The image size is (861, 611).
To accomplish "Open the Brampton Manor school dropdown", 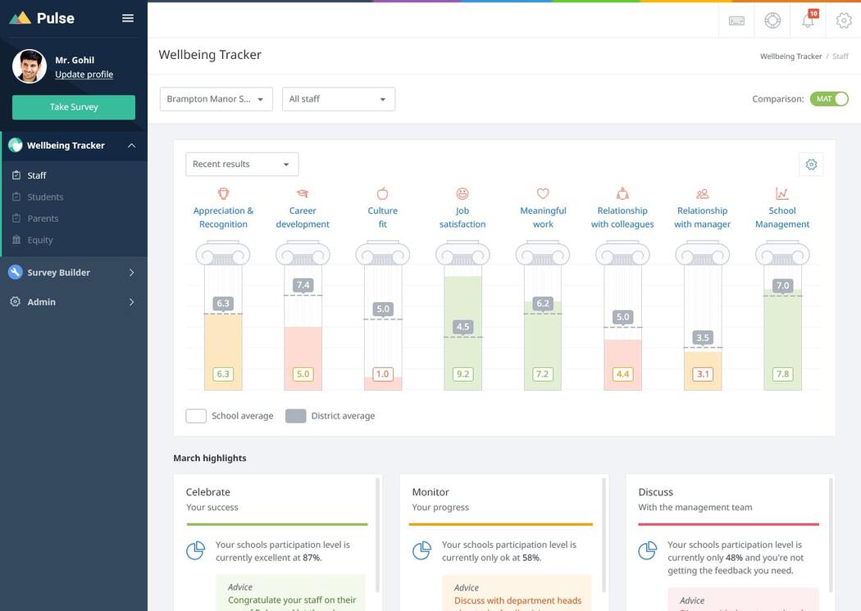I will 216,99.
